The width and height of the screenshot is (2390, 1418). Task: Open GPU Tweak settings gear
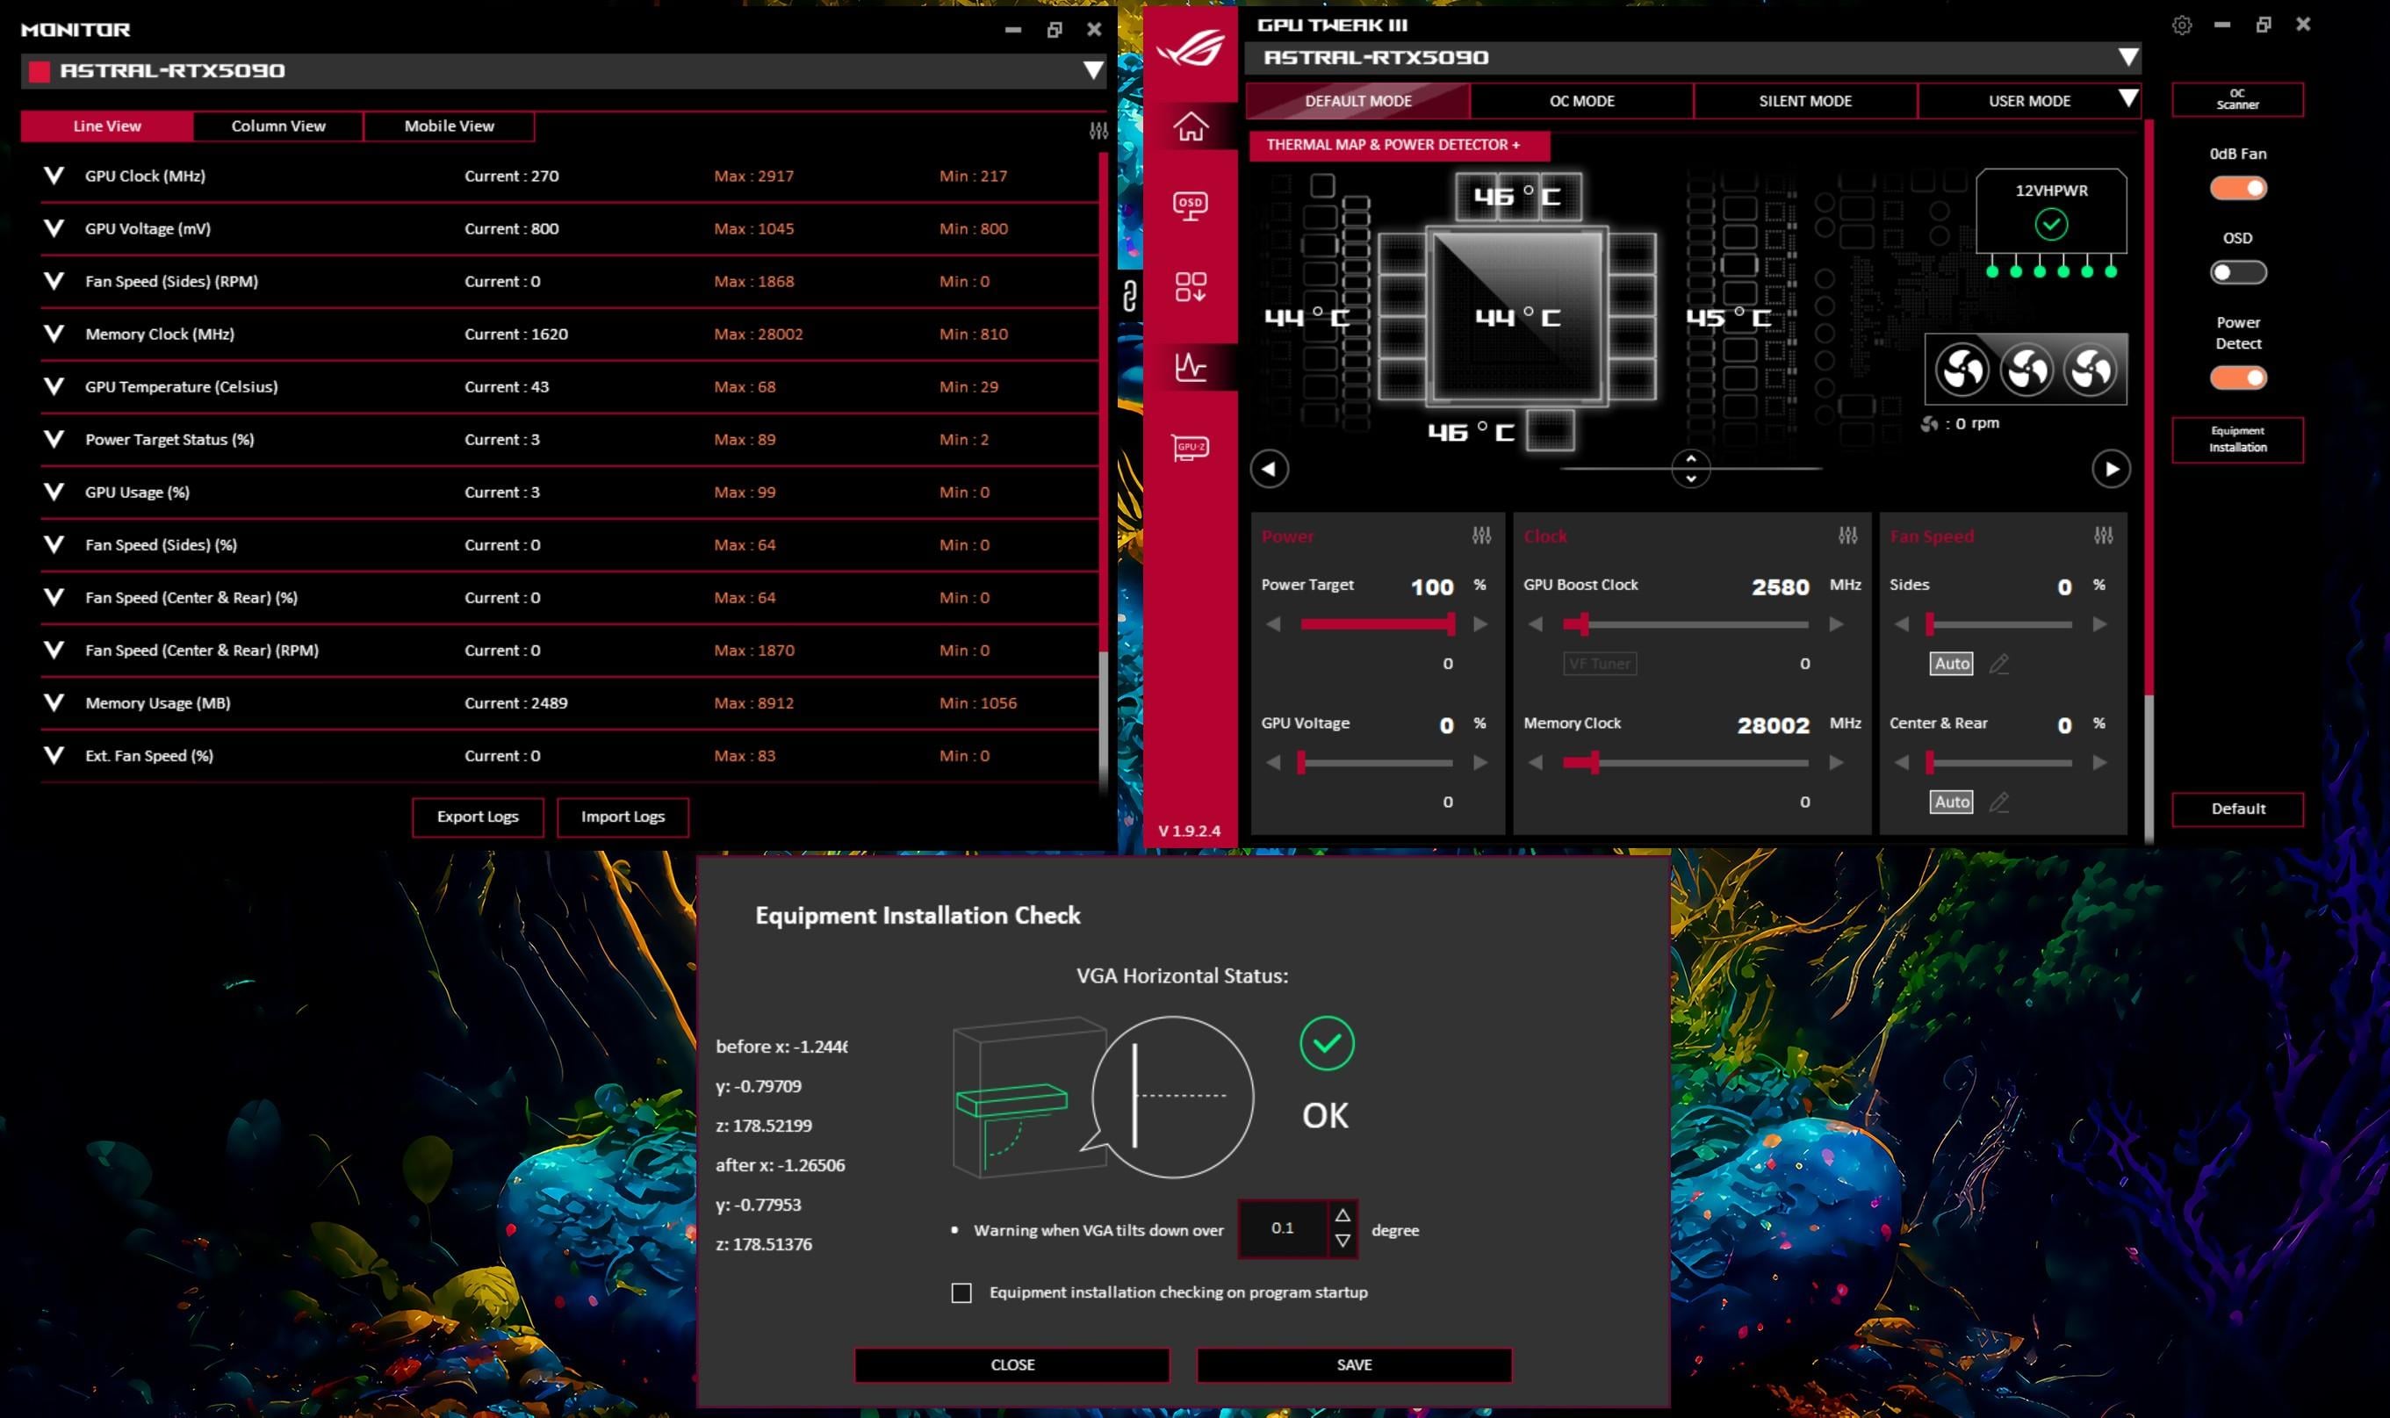click(2181, 25)
